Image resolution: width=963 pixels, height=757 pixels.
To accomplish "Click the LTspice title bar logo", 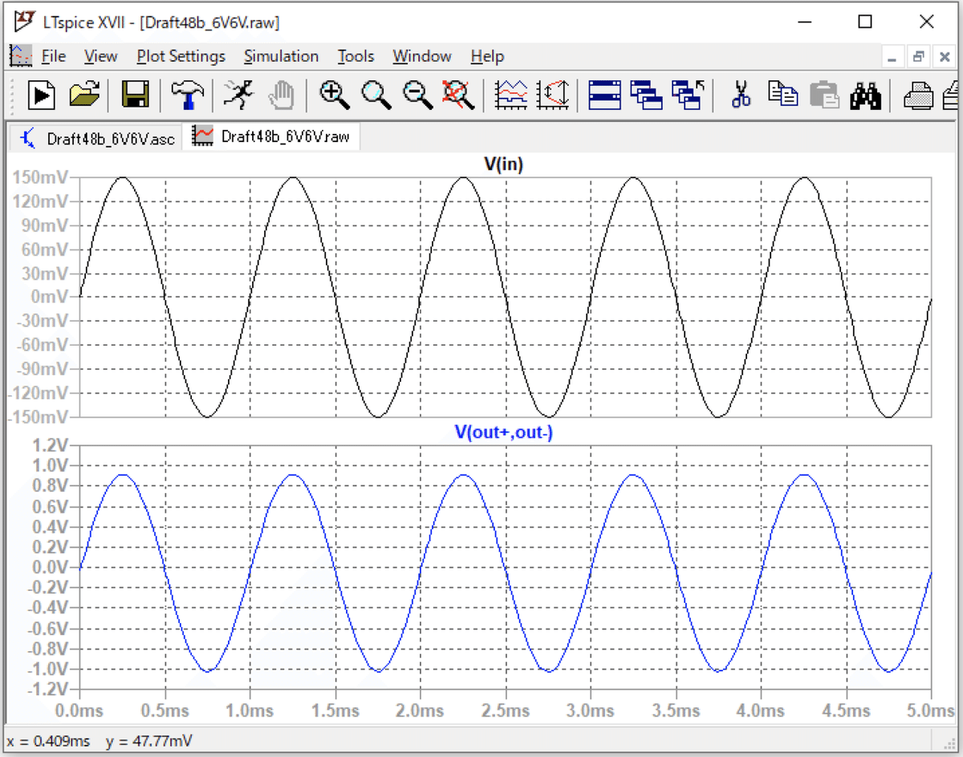I will click(x=24, y=21).
